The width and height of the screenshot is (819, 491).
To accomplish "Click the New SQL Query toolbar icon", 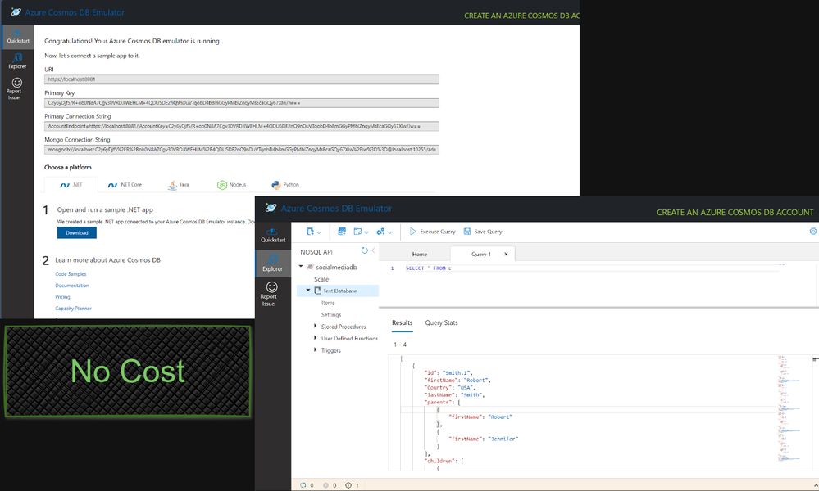I will [x=342, y=232].
